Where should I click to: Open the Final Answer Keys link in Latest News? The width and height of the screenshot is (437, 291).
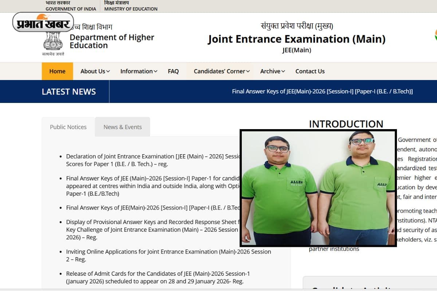pyautogui.click(x=322, y=91)
